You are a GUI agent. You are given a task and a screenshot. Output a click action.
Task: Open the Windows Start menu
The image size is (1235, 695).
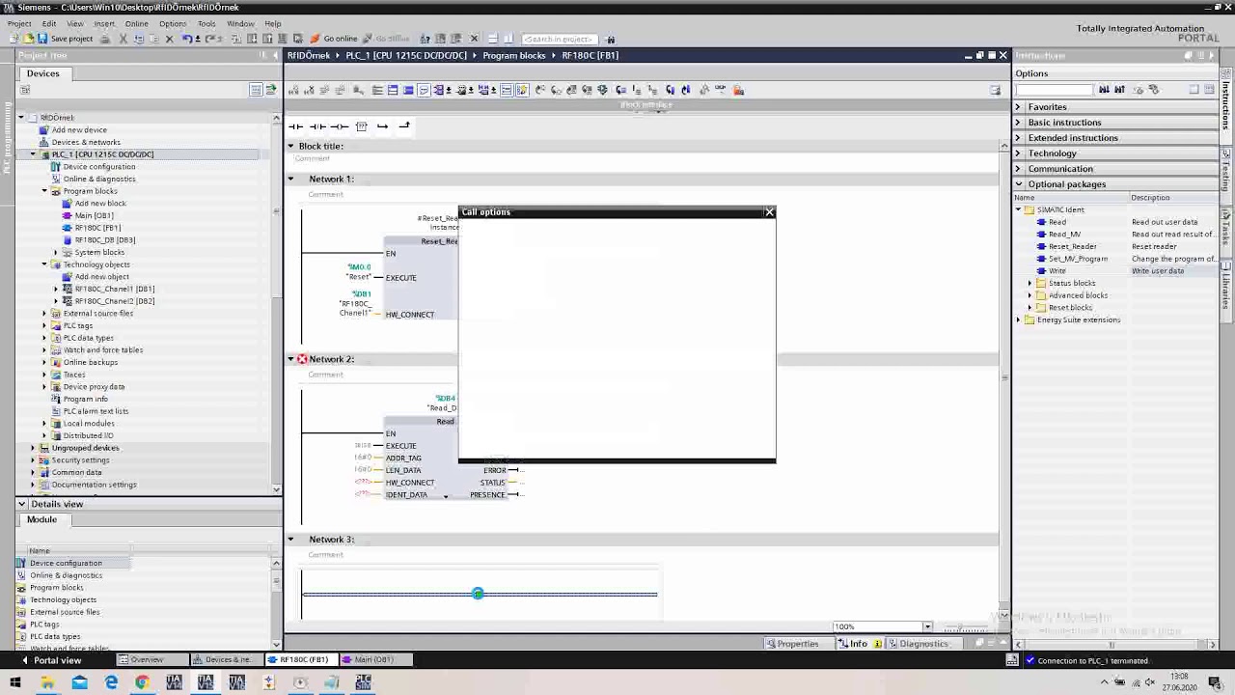pyautogui.click(x=14, y=682)
